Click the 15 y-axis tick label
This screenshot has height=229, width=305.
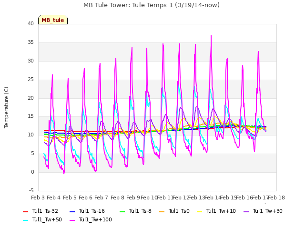pos(30,116)
